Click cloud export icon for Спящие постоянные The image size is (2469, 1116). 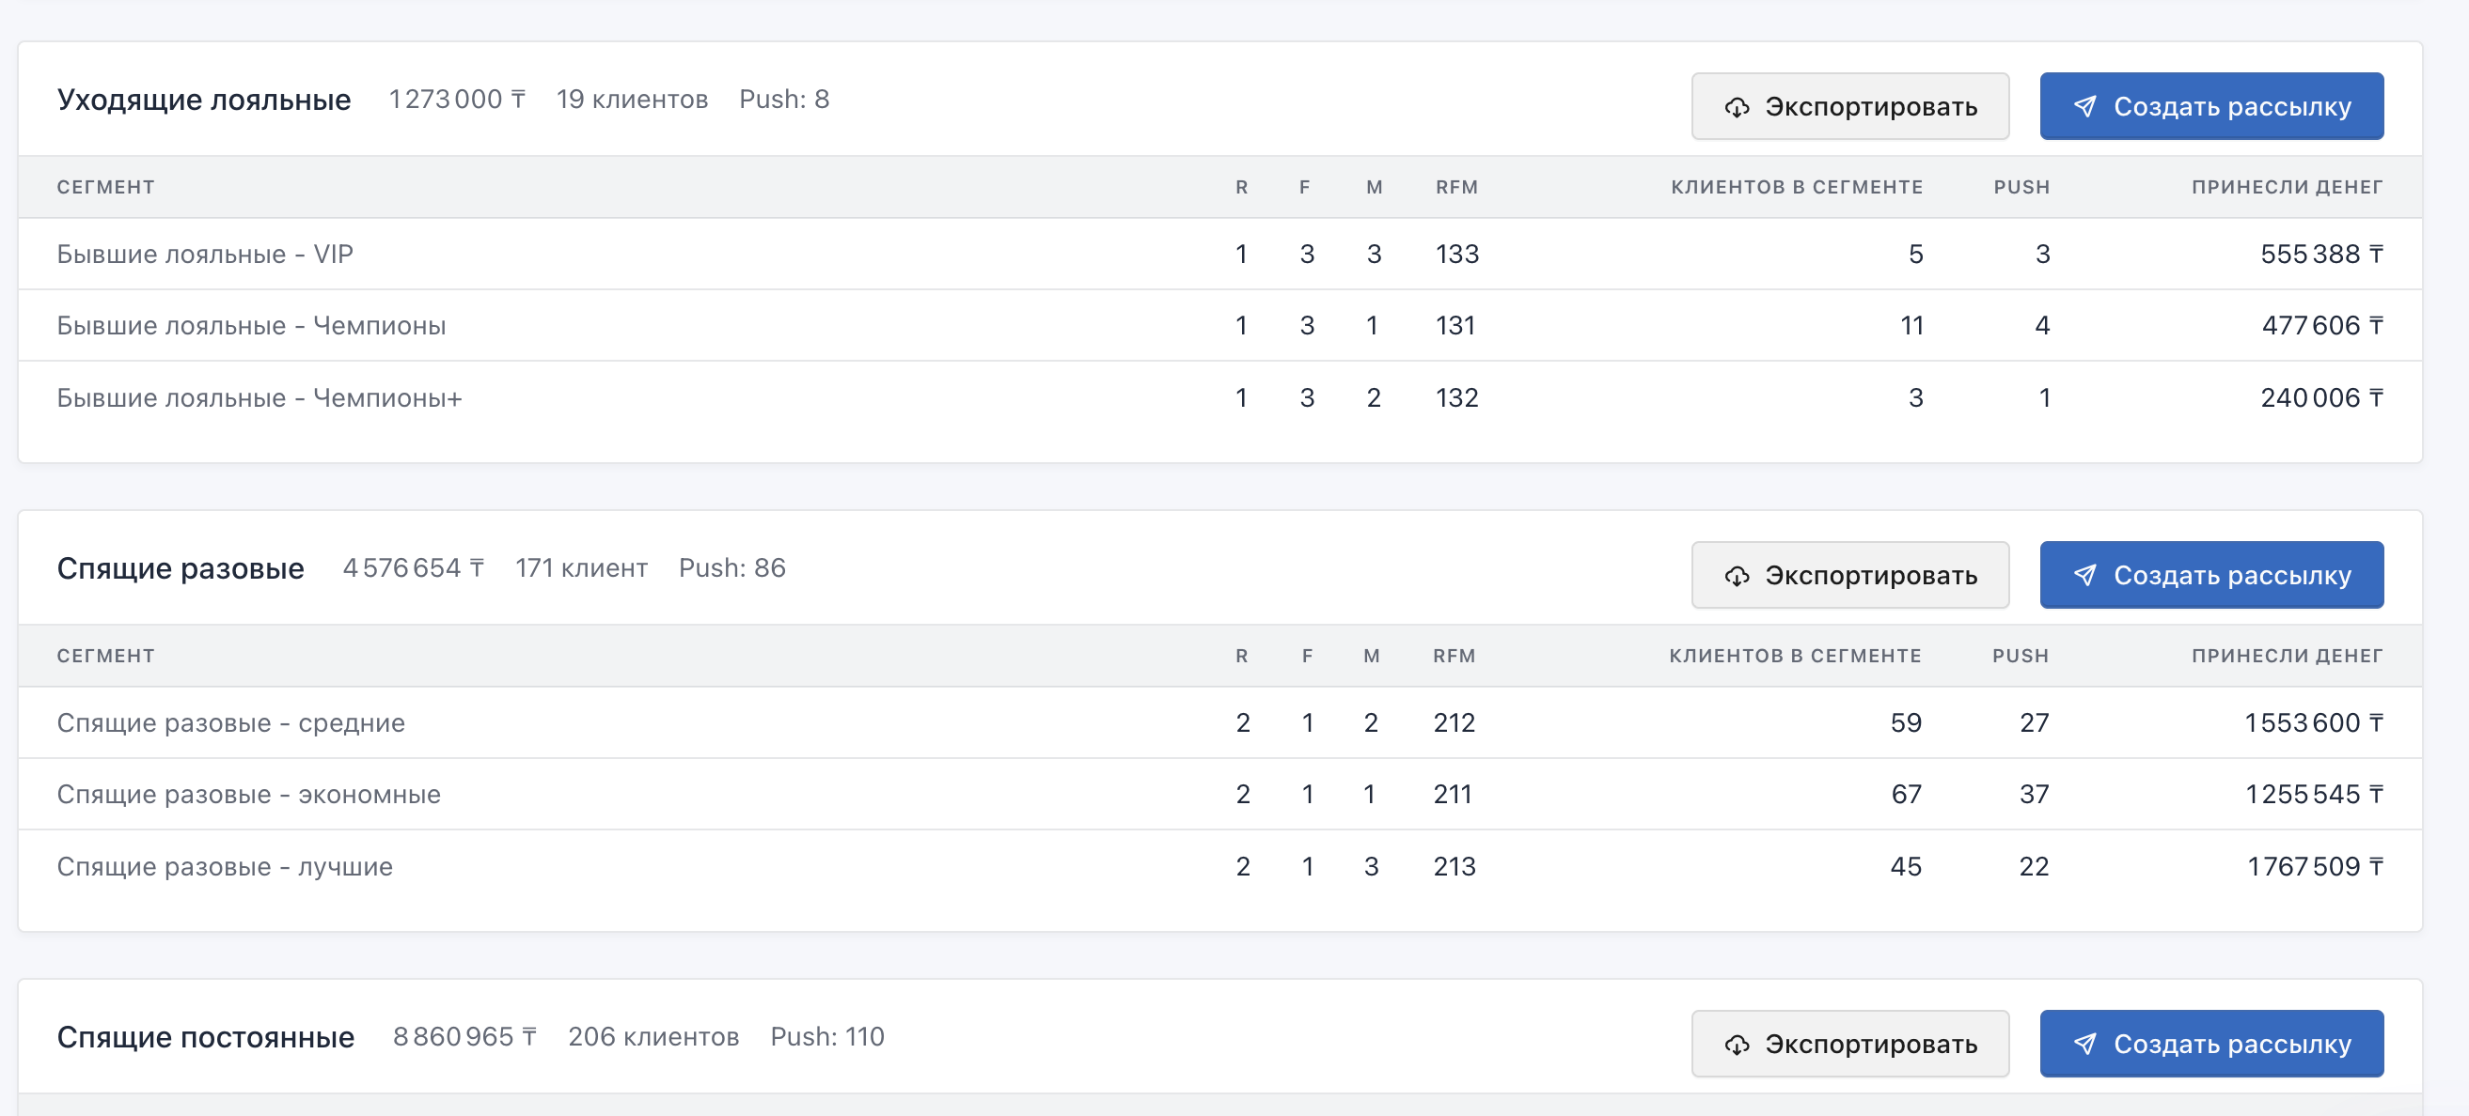click(1737, 1045)
